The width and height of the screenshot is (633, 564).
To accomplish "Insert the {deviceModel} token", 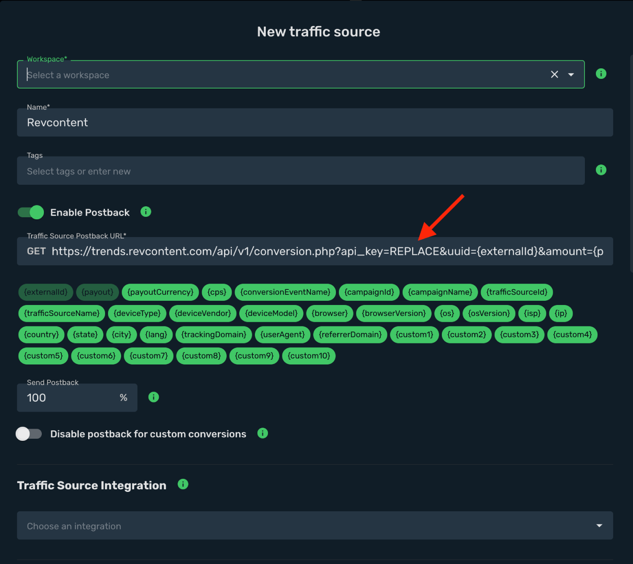I will (271, 313).
